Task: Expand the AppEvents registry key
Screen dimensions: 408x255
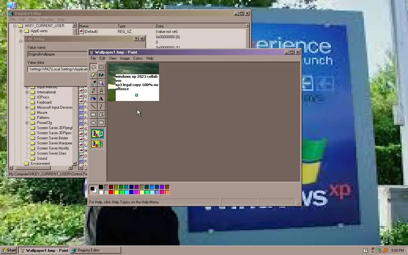Action: pyautogui.click(x=21, y=31)
